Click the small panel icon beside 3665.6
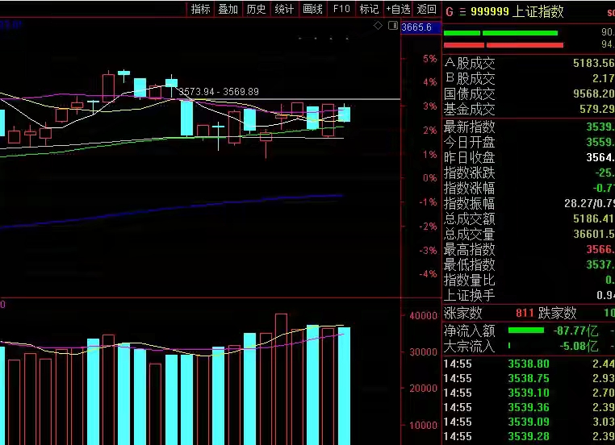This screenshot has width=615, height=445. 392,27
